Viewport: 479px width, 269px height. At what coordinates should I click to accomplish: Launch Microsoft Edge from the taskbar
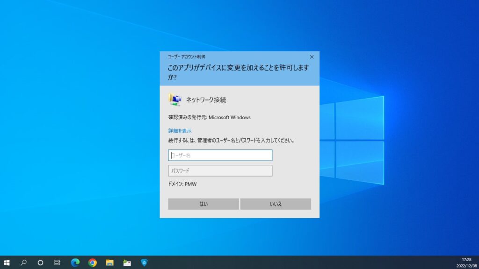pyautogui.click(x=75, y=262)
